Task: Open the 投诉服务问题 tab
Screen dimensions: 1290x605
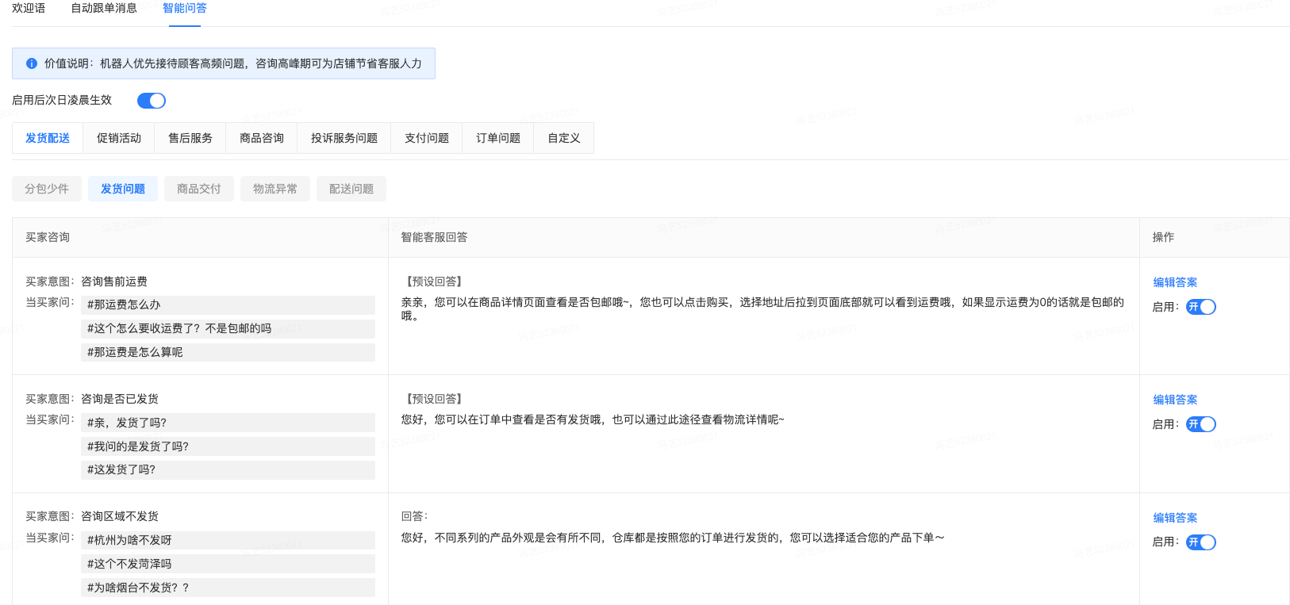Action: pyautogui.click(x=344, y=138)
